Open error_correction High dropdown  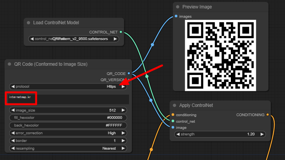(68, 133)
